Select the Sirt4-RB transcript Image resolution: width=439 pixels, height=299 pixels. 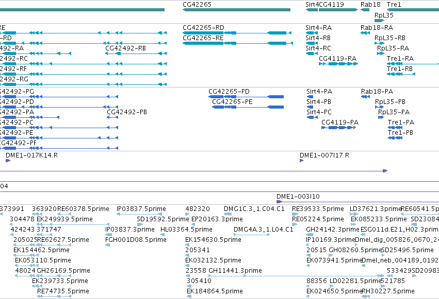point(312,43)
